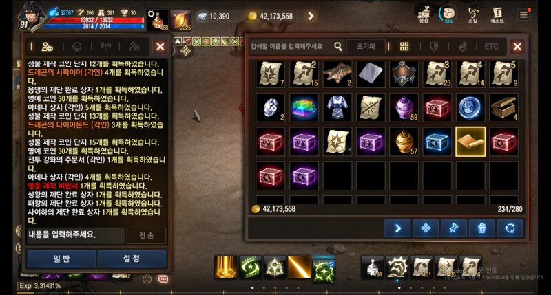Click the 일반 chat channel button
Screen dimensions: 551x295
61,259
